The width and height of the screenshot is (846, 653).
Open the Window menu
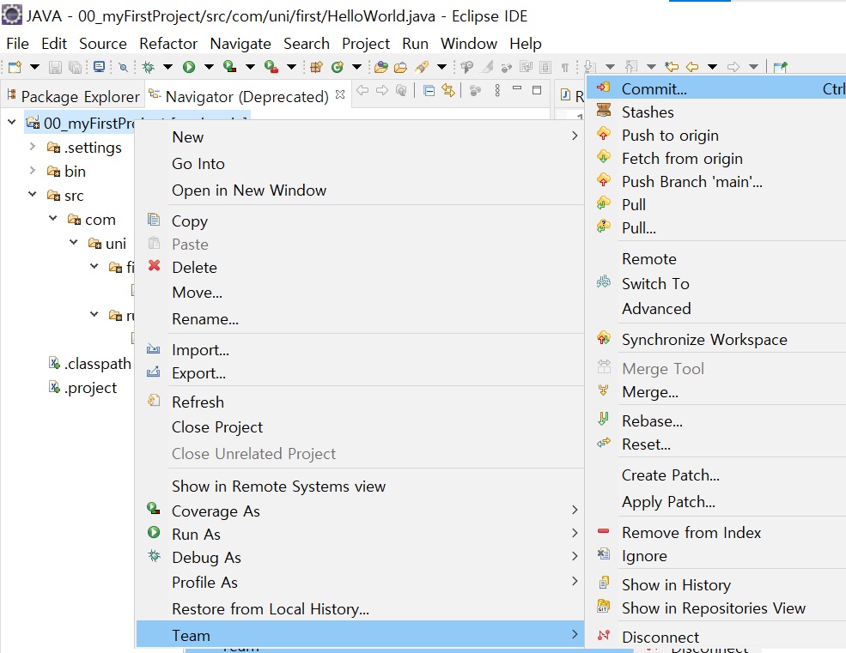click(x=469, y=43)
